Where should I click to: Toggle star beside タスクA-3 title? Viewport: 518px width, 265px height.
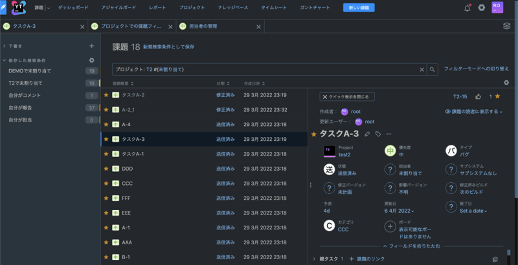(314, 134)
